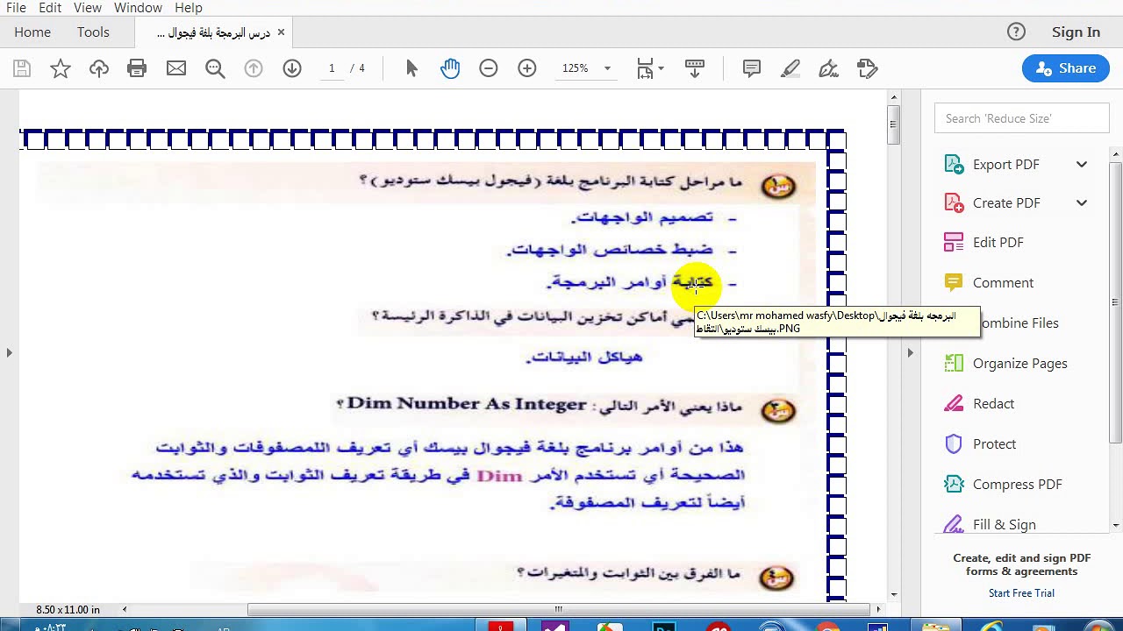Screen dimensions: 1123x631
Task: Click the scrolling mode toolbar icon
Action: click(695, 68)
